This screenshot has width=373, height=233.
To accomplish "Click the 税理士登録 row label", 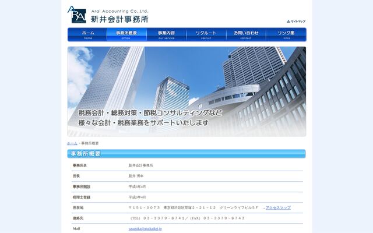I will pos(82,197).
